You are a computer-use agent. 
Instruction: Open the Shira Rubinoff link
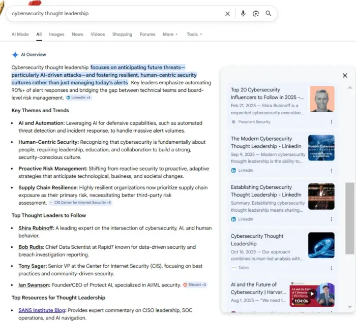click(x=36, y=228)
